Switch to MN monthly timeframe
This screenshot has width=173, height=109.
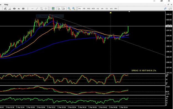(x=116, y=9)
